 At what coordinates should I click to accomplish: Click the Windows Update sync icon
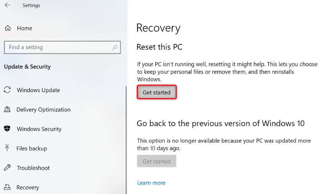[8, 90]
